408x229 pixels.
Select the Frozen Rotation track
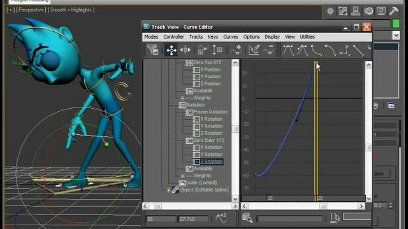[x=210, y=112]
